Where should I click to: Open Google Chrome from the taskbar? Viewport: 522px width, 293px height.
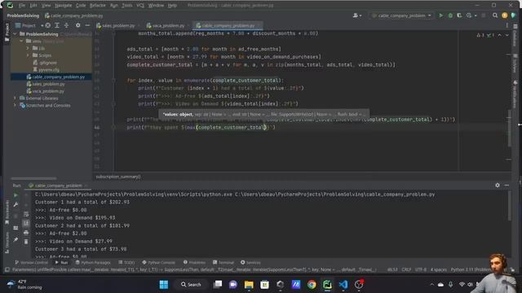(312, 285)
